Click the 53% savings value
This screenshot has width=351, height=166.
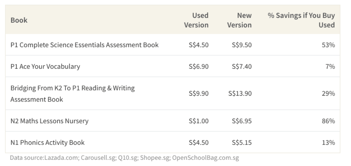click(328, 45)
